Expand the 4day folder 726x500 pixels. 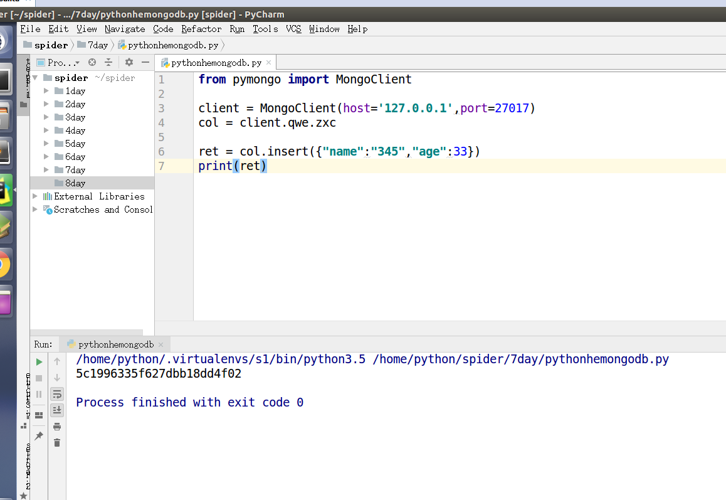click(x=46, y=130)
